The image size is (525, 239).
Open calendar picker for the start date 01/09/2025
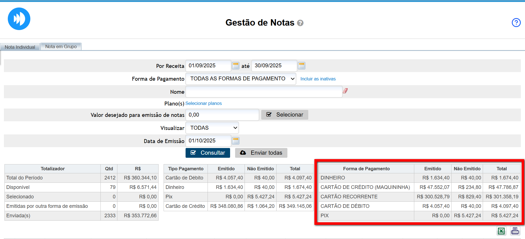coord(235,66)
